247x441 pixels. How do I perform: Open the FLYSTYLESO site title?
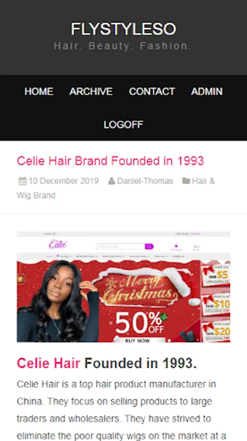[x=123, y=29]
